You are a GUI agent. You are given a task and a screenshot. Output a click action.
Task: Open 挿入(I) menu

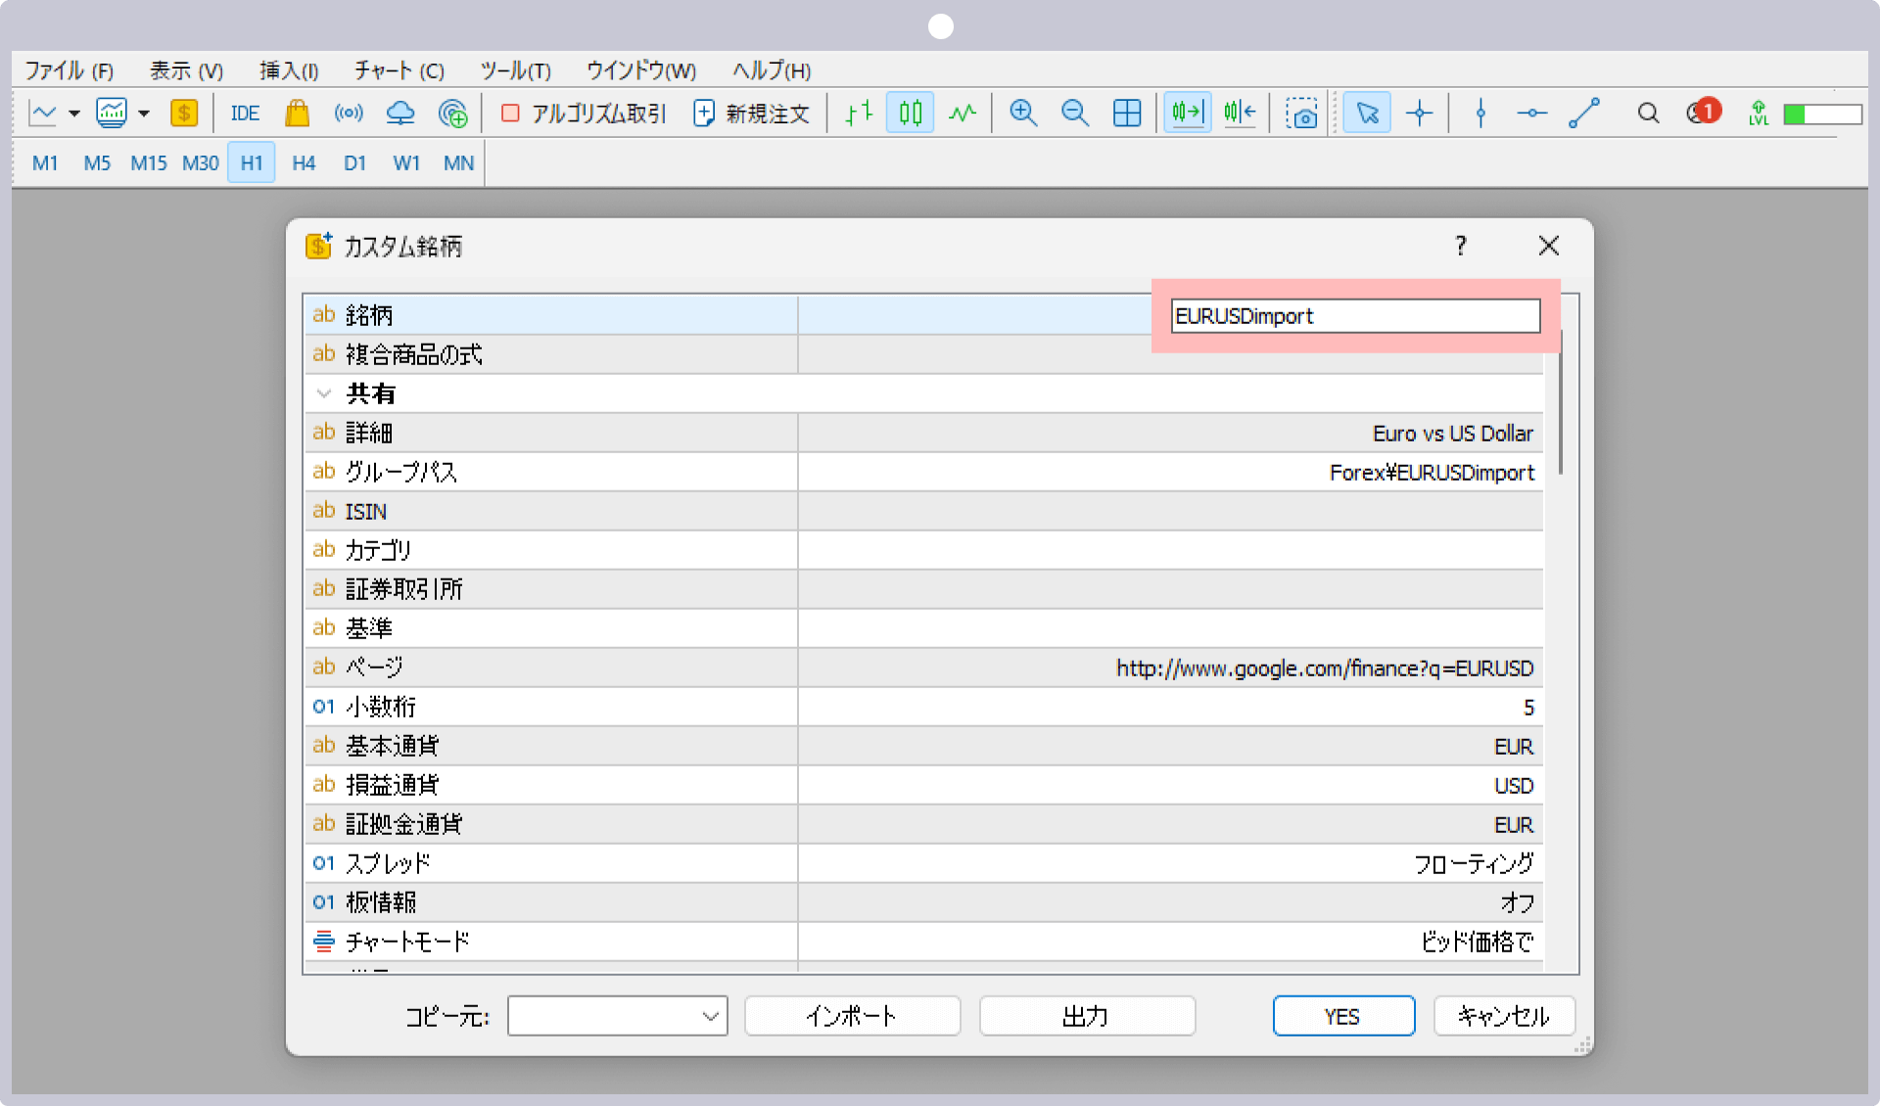pyautogui.click(x=289, y=70)
